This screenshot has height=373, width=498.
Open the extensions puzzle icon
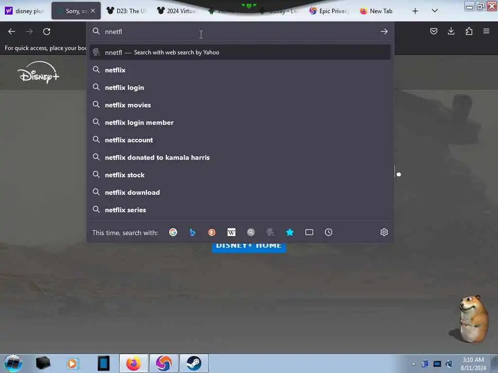[x=469, y=31]
